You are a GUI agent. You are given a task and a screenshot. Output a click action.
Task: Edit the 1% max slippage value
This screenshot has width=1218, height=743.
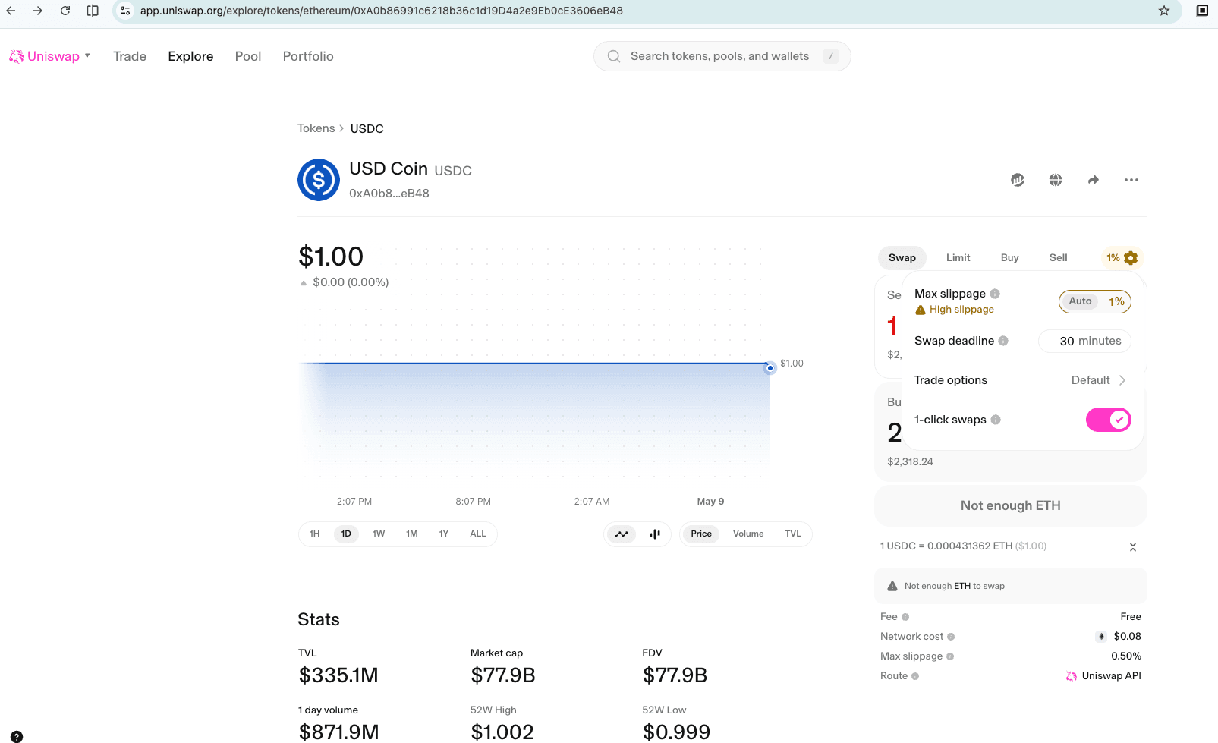coord(1116,301)
